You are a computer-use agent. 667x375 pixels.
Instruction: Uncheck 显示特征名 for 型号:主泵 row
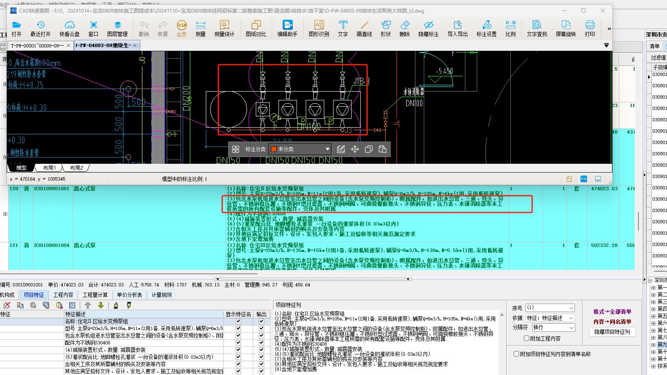(x=238, y=328)
